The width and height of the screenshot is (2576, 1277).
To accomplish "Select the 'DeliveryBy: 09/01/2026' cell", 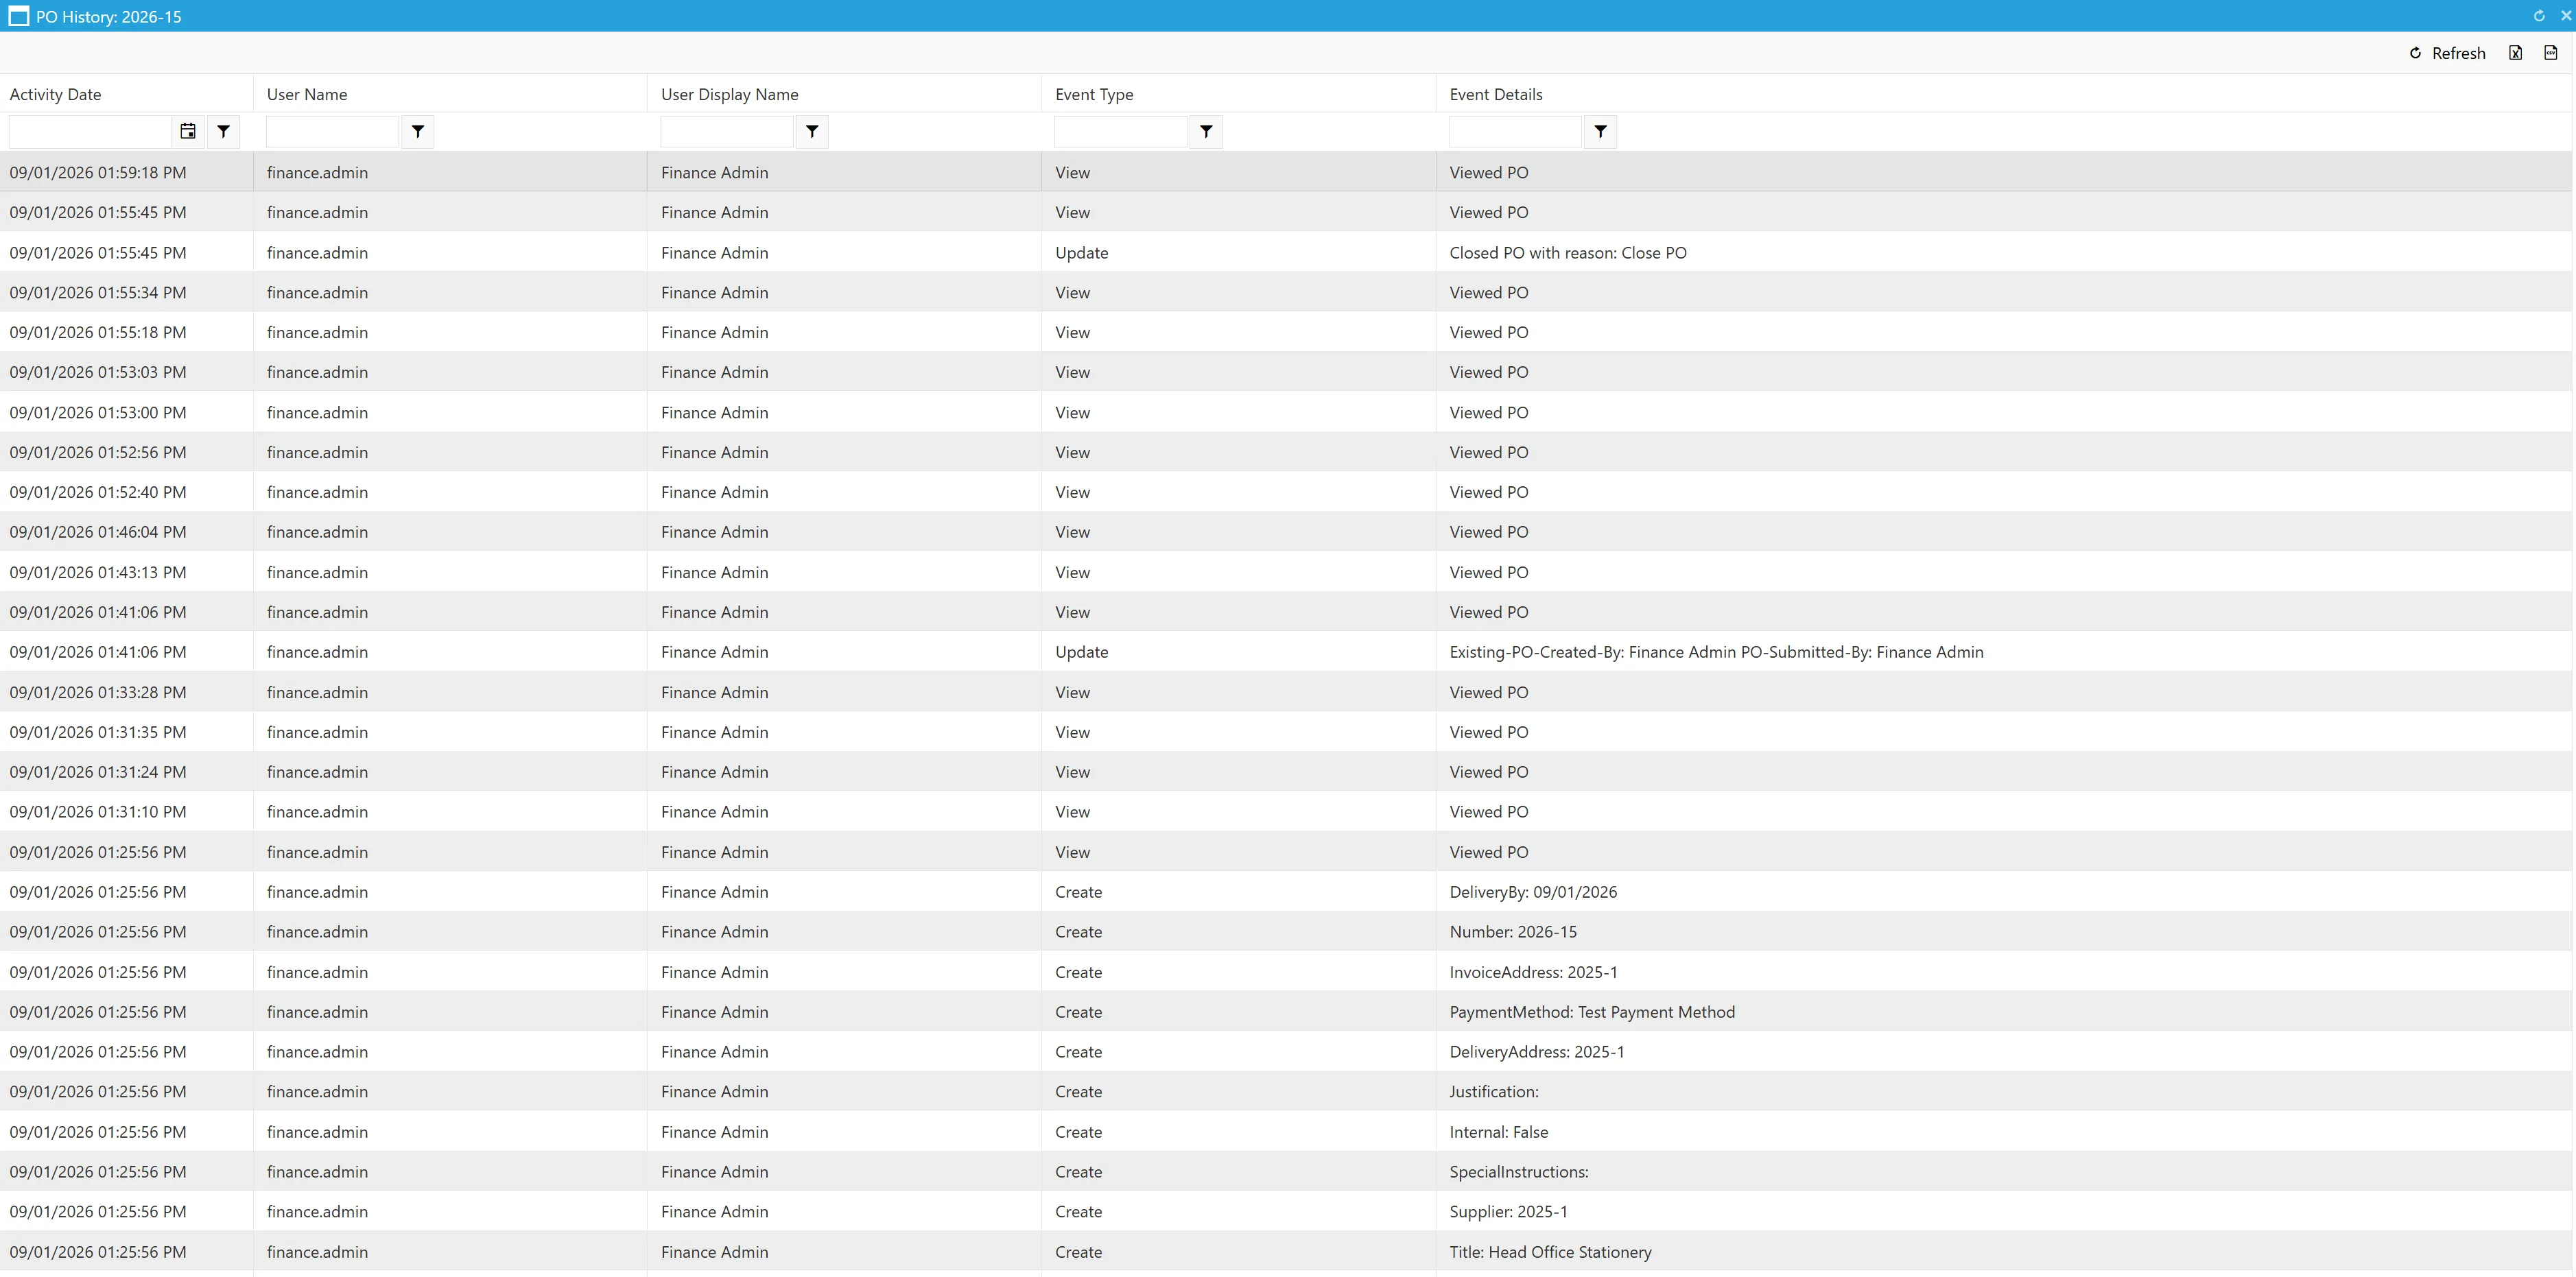I will [x=2004, y=892].
